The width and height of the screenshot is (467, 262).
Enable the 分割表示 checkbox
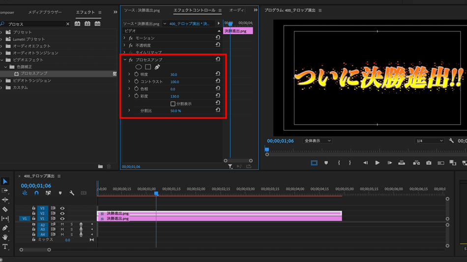(173, 104)
